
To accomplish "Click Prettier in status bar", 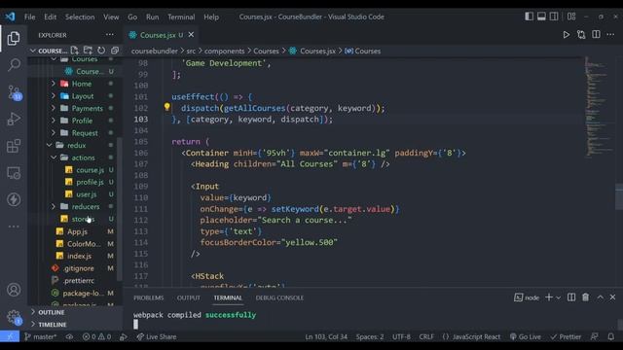I will point(566,336).
